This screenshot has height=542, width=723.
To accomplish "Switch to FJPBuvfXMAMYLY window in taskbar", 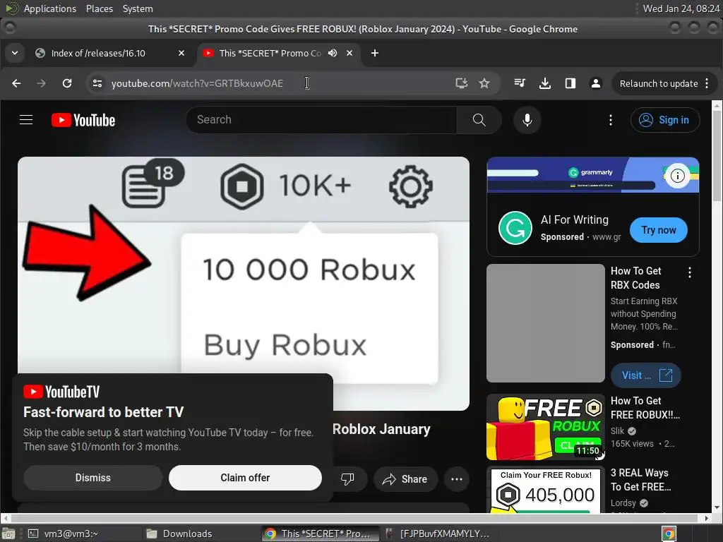I will [437, 534].
